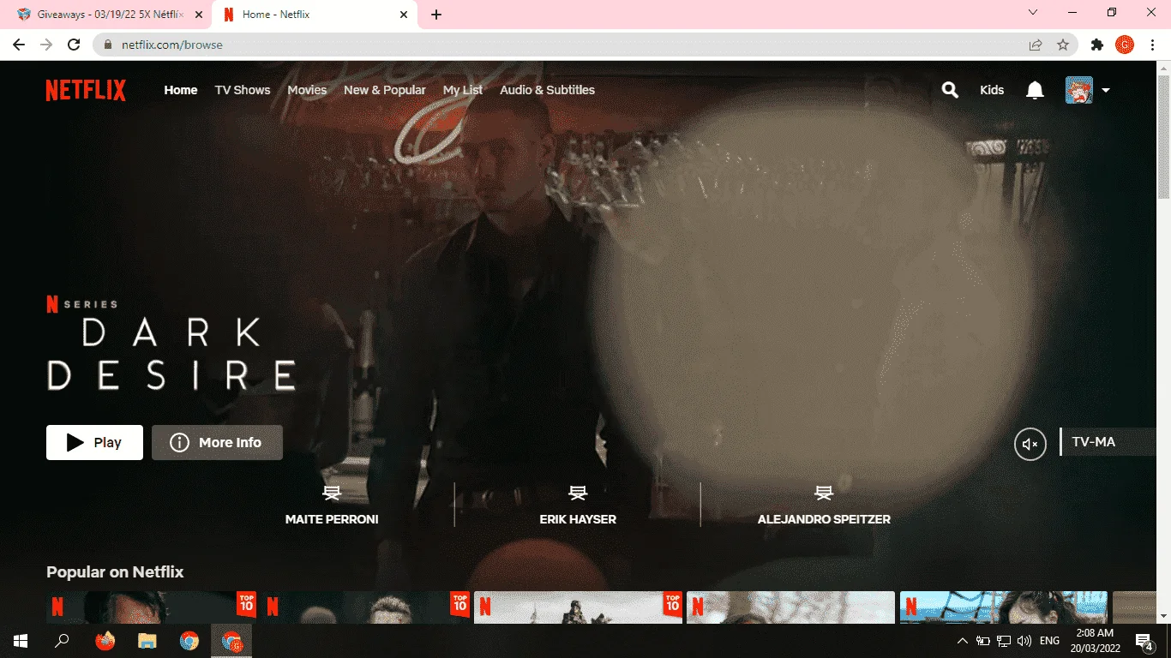The height and width of the screenshot is (658, 1171).
Task: Open Audio & Subtitles page
Action: (x=547, y=90)
